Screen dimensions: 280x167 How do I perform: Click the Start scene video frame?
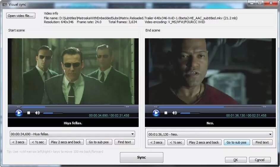[73, 71]
